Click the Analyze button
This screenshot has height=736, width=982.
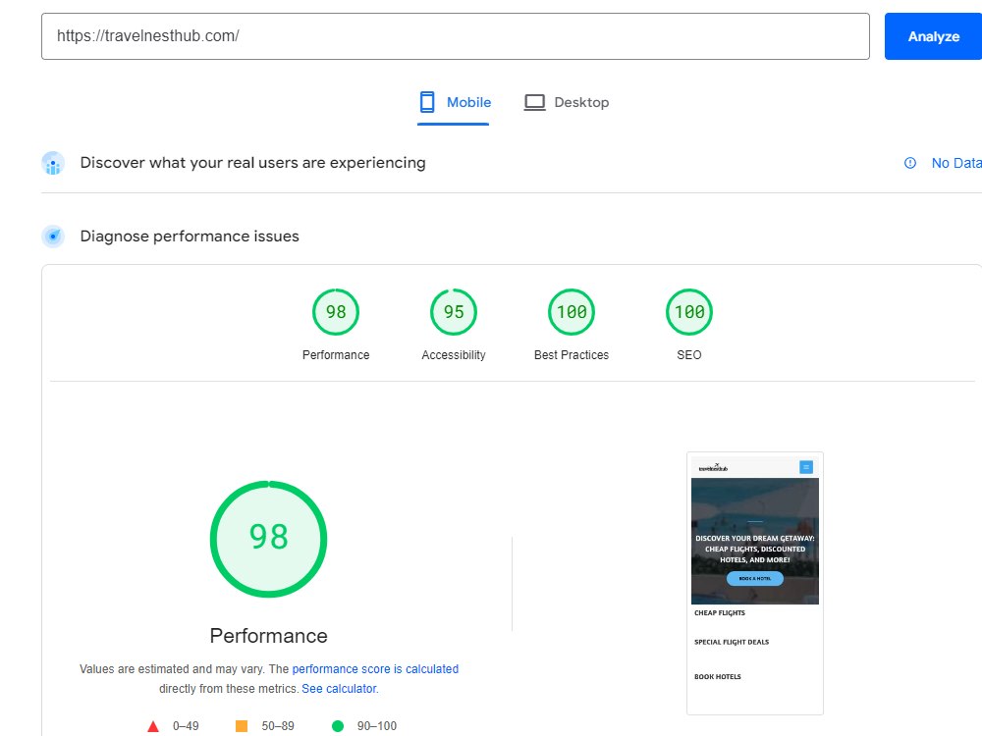(x=933, y=36)
